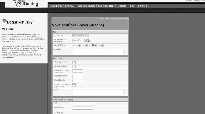205x114 pixels.
Task: Click the EVČ input field
Action: point(83,104)
